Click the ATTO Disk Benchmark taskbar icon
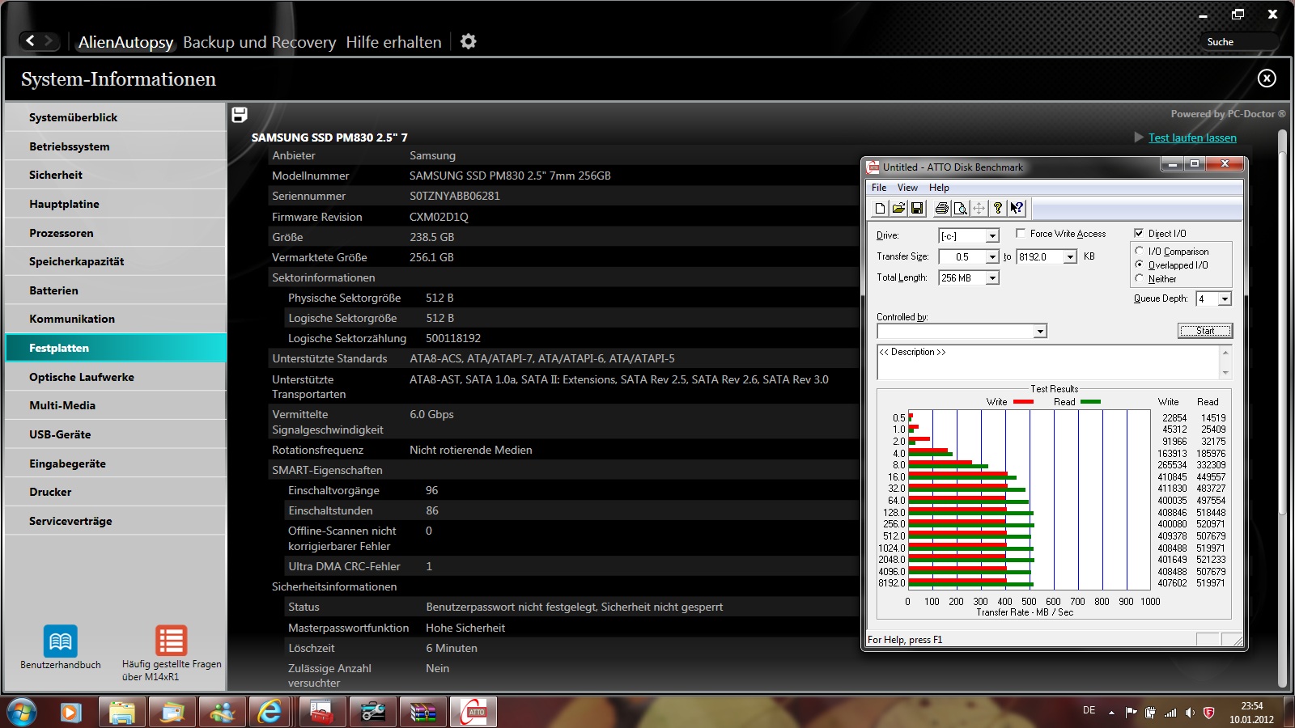The width and height of the screenshot is (1295, 728). [473, 713]
